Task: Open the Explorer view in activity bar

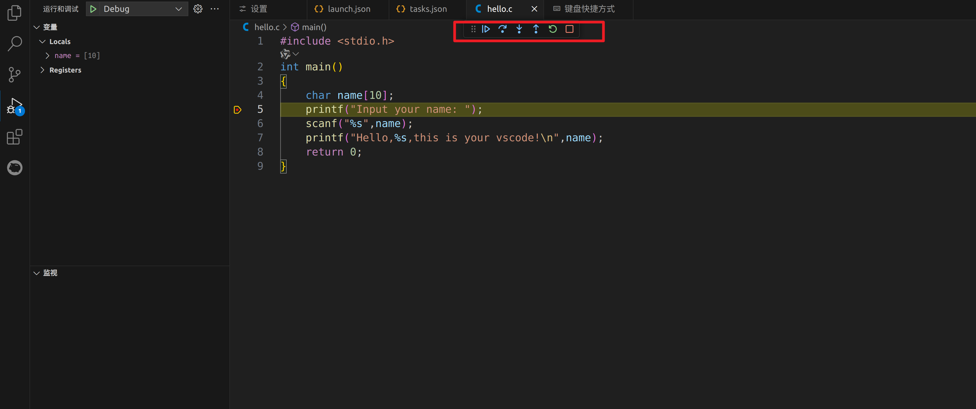Action: tap(15, 13)
